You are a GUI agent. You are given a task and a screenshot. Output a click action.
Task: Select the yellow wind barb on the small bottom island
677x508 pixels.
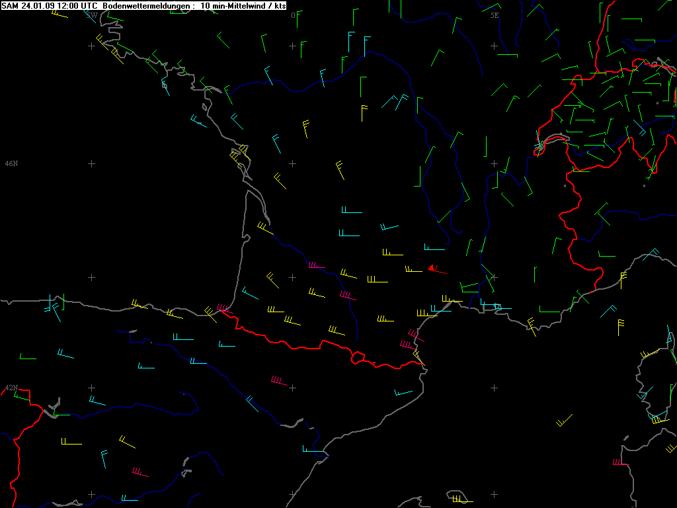point(460,499)
